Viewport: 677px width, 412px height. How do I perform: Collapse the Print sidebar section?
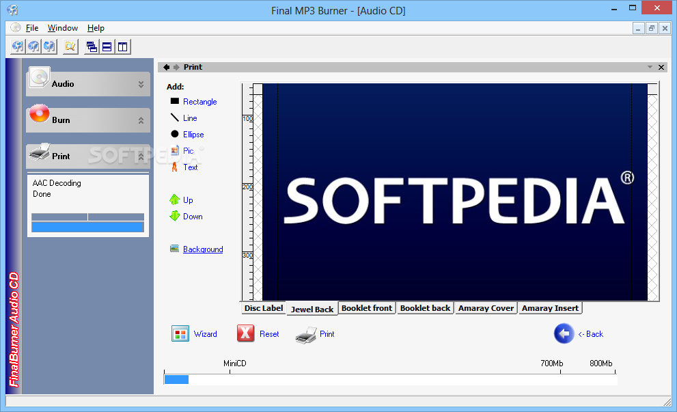[x=141, y=156]
